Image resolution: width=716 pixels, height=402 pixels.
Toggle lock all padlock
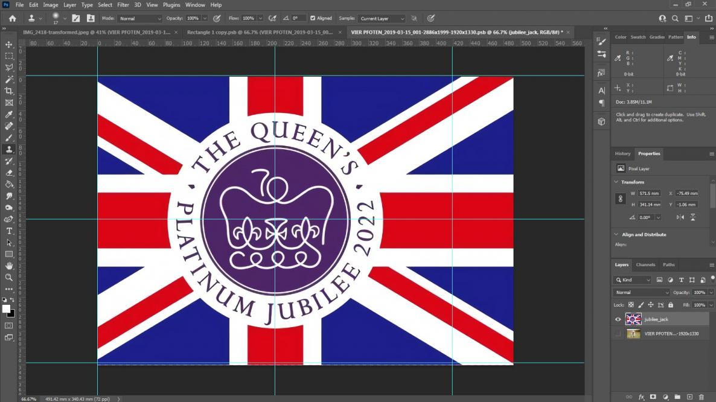tap(671, 305)
